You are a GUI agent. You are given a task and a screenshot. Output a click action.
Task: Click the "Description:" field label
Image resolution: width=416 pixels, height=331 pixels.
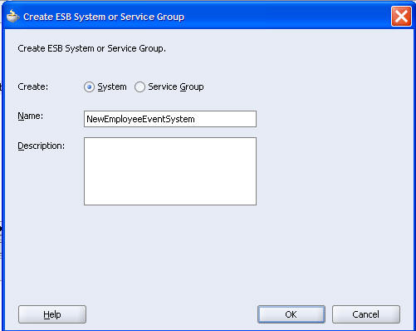[42, 146]
